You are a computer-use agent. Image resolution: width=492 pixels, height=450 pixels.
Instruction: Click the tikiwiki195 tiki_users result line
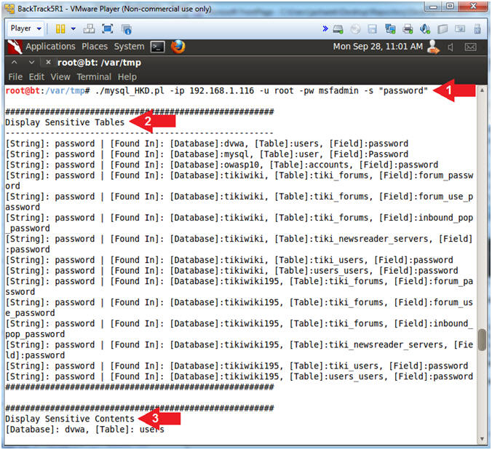click(x=237, y=366)
